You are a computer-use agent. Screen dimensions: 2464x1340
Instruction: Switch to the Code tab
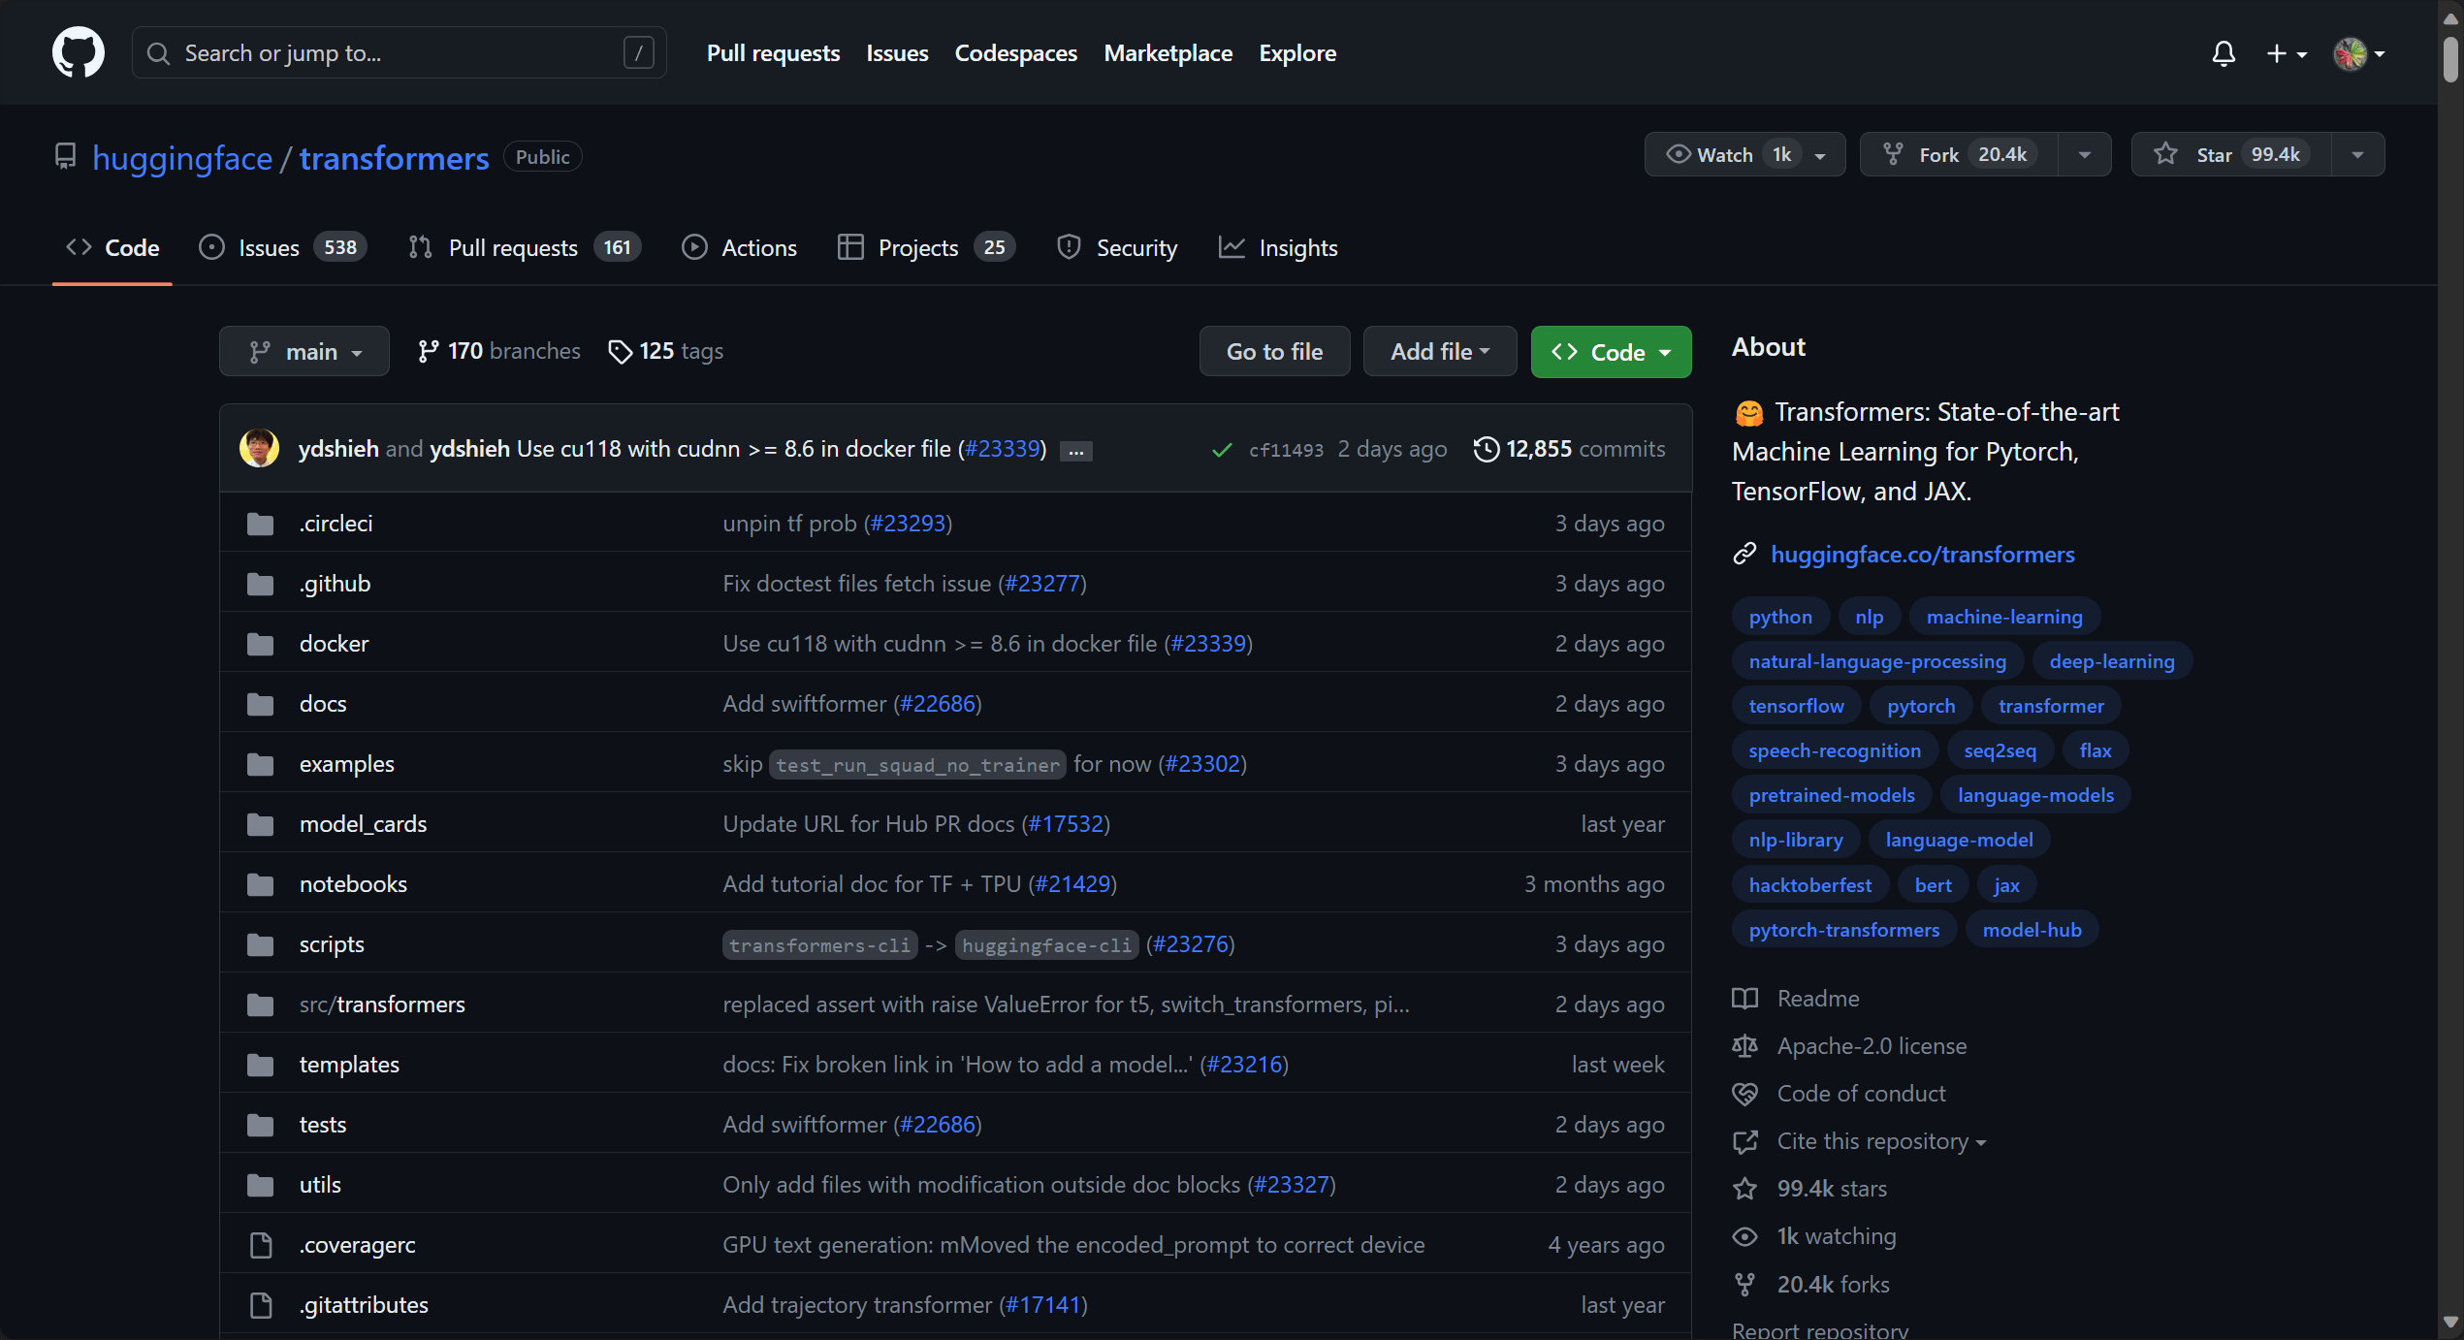[x=112, y=248]
